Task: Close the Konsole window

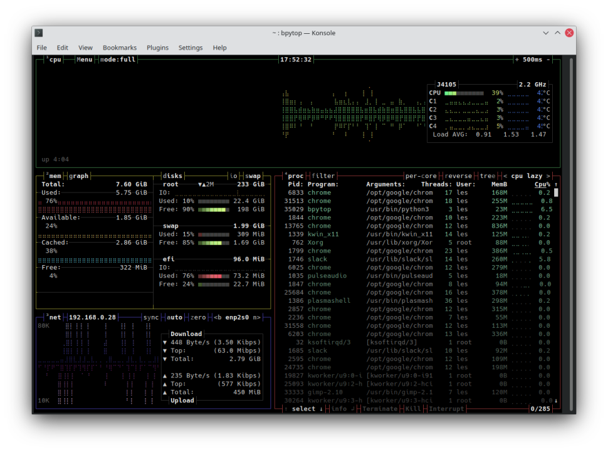Action: coord(569,33)
